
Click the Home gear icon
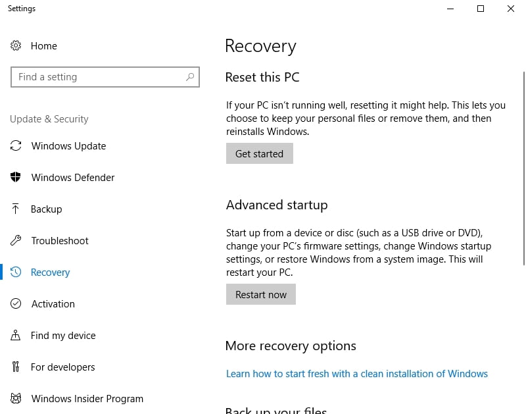click(15, 45)
